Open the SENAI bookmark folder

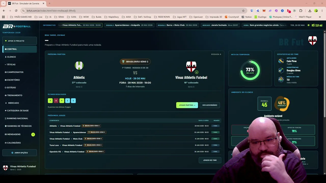tap(59, 17)
